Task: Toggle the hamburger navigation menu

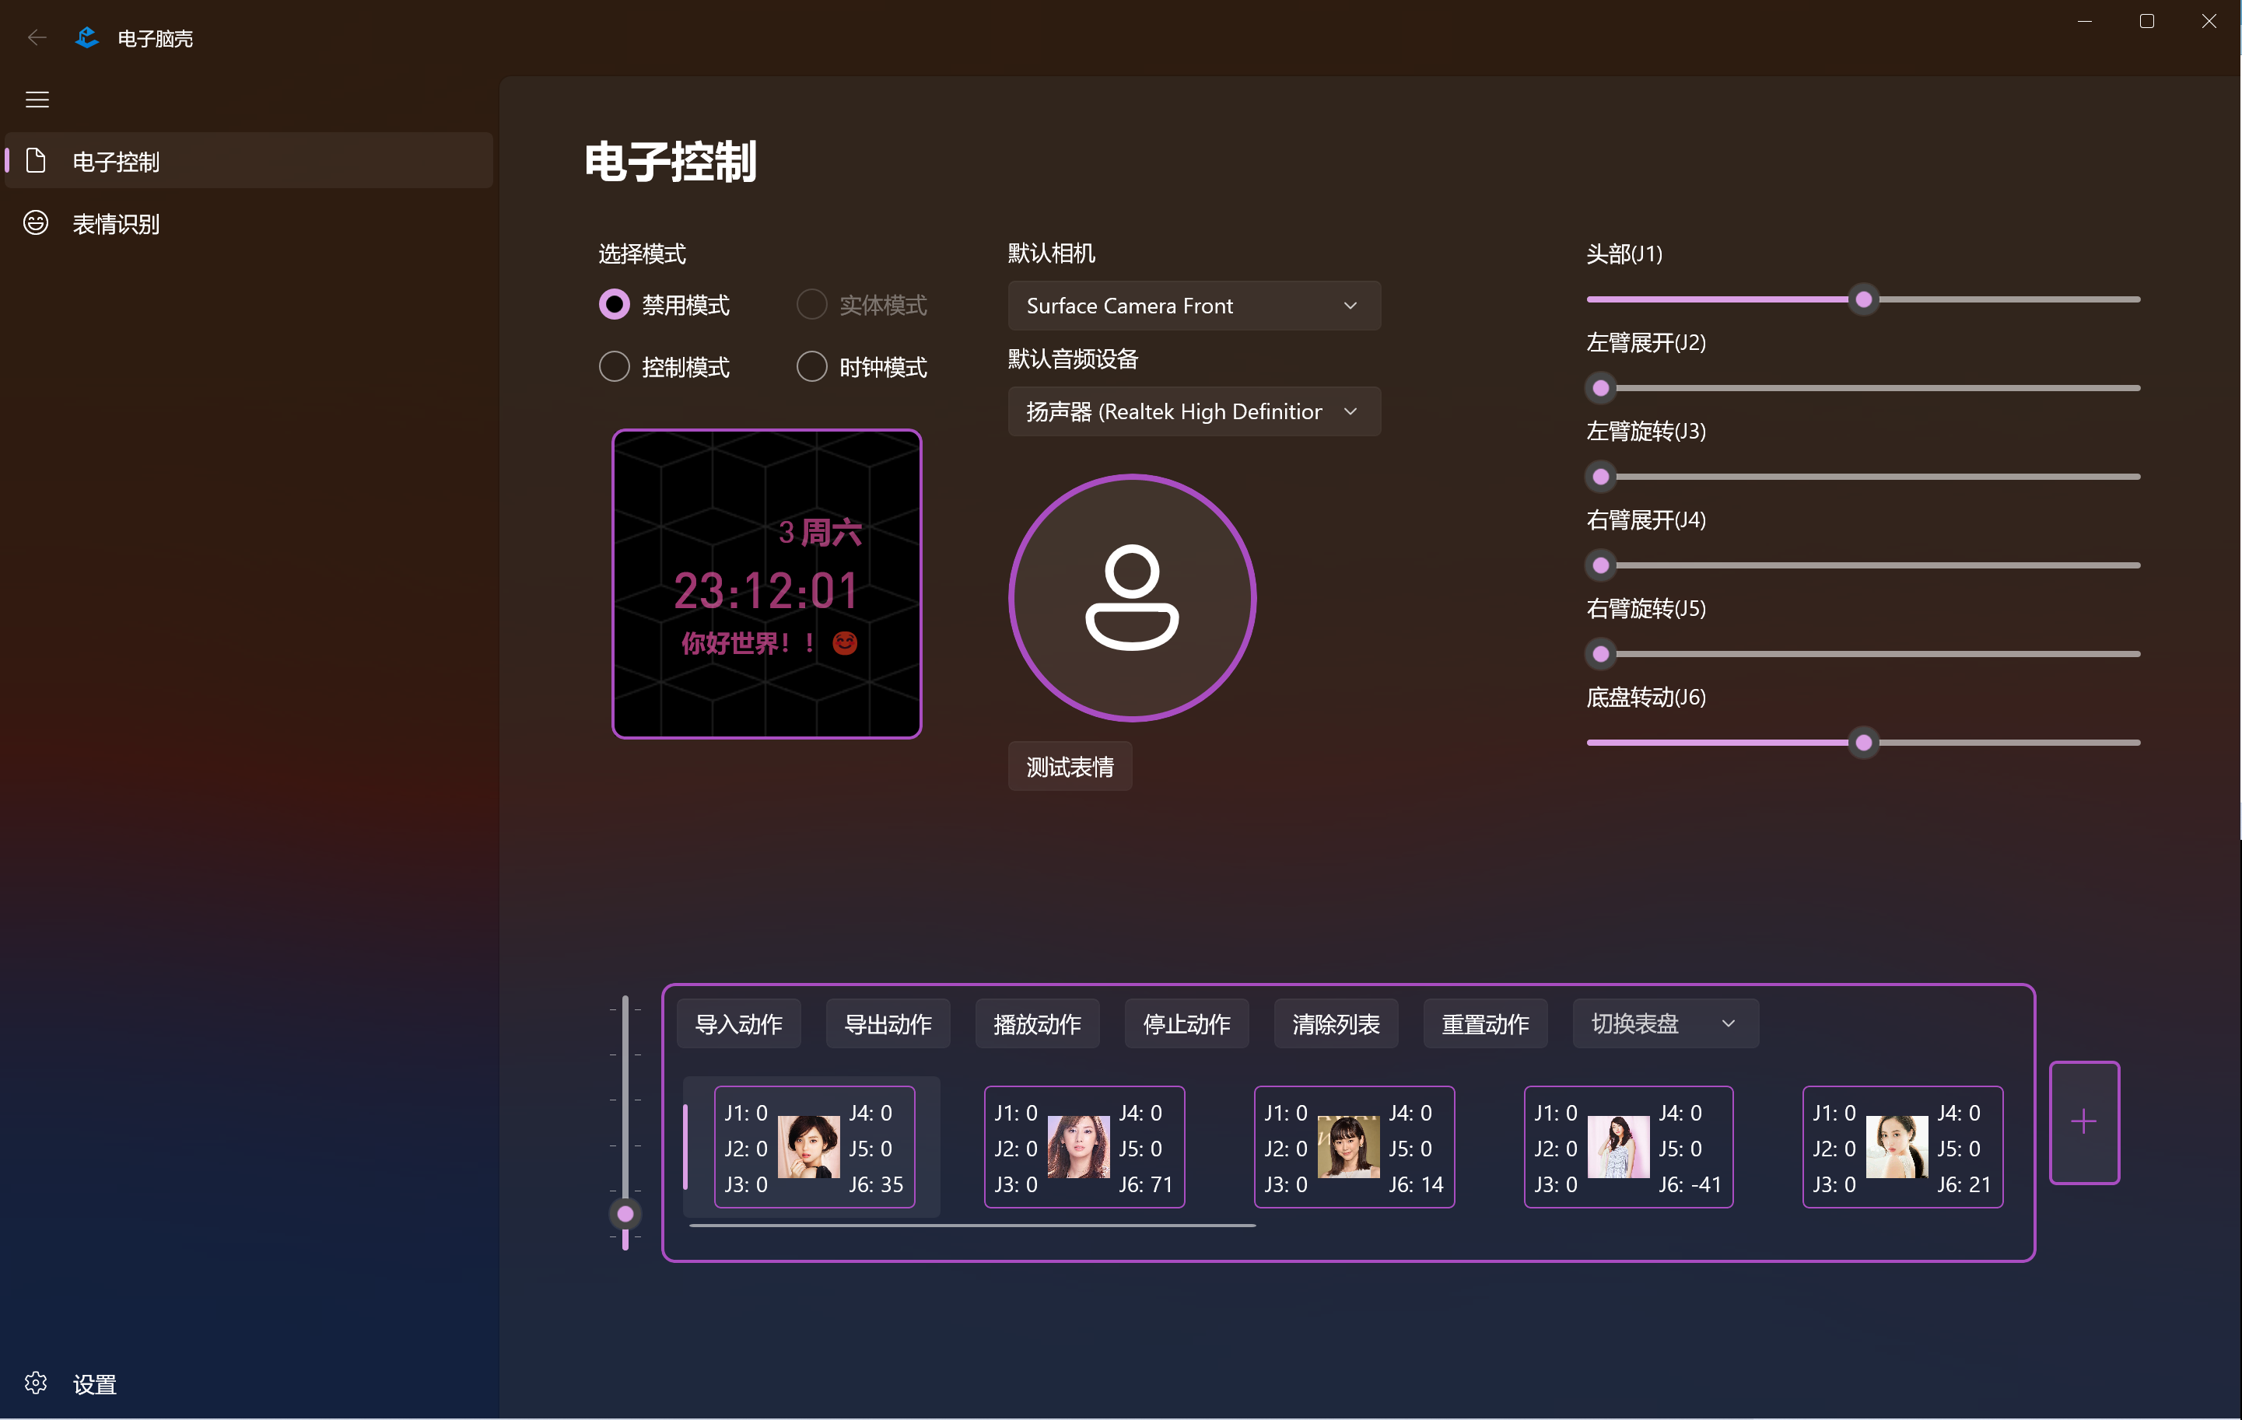Action: (37, 100)
